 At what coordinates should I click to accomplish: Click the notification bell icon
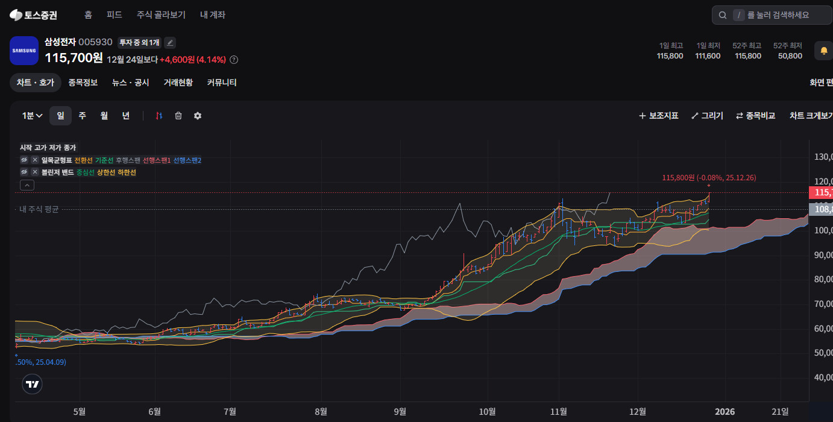(x=823, y=51)
